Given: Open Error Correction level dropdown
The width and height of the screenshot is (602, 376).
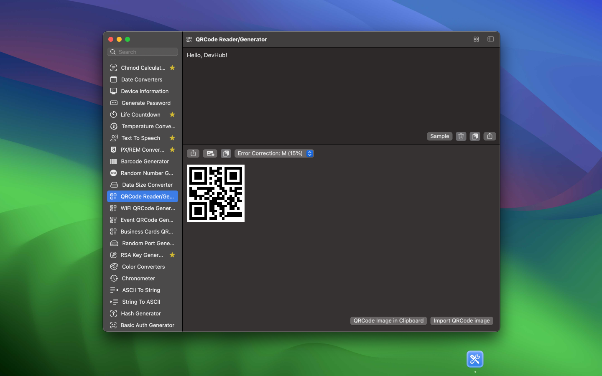Looking at the screenshot, I should coord(274,153).
